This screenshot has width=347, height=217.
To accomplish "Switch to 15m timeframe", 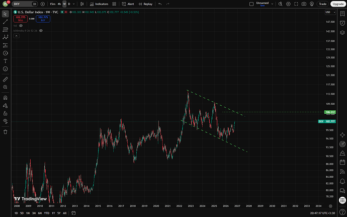I will (x=52, y=4).
